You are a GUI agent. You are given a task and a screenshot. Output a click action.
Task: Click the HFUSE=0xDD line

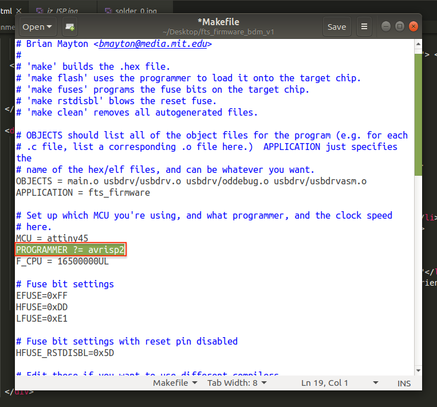[42, 307]
